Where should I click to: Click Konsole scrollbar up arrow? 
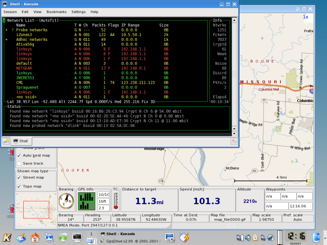point(234,20)
